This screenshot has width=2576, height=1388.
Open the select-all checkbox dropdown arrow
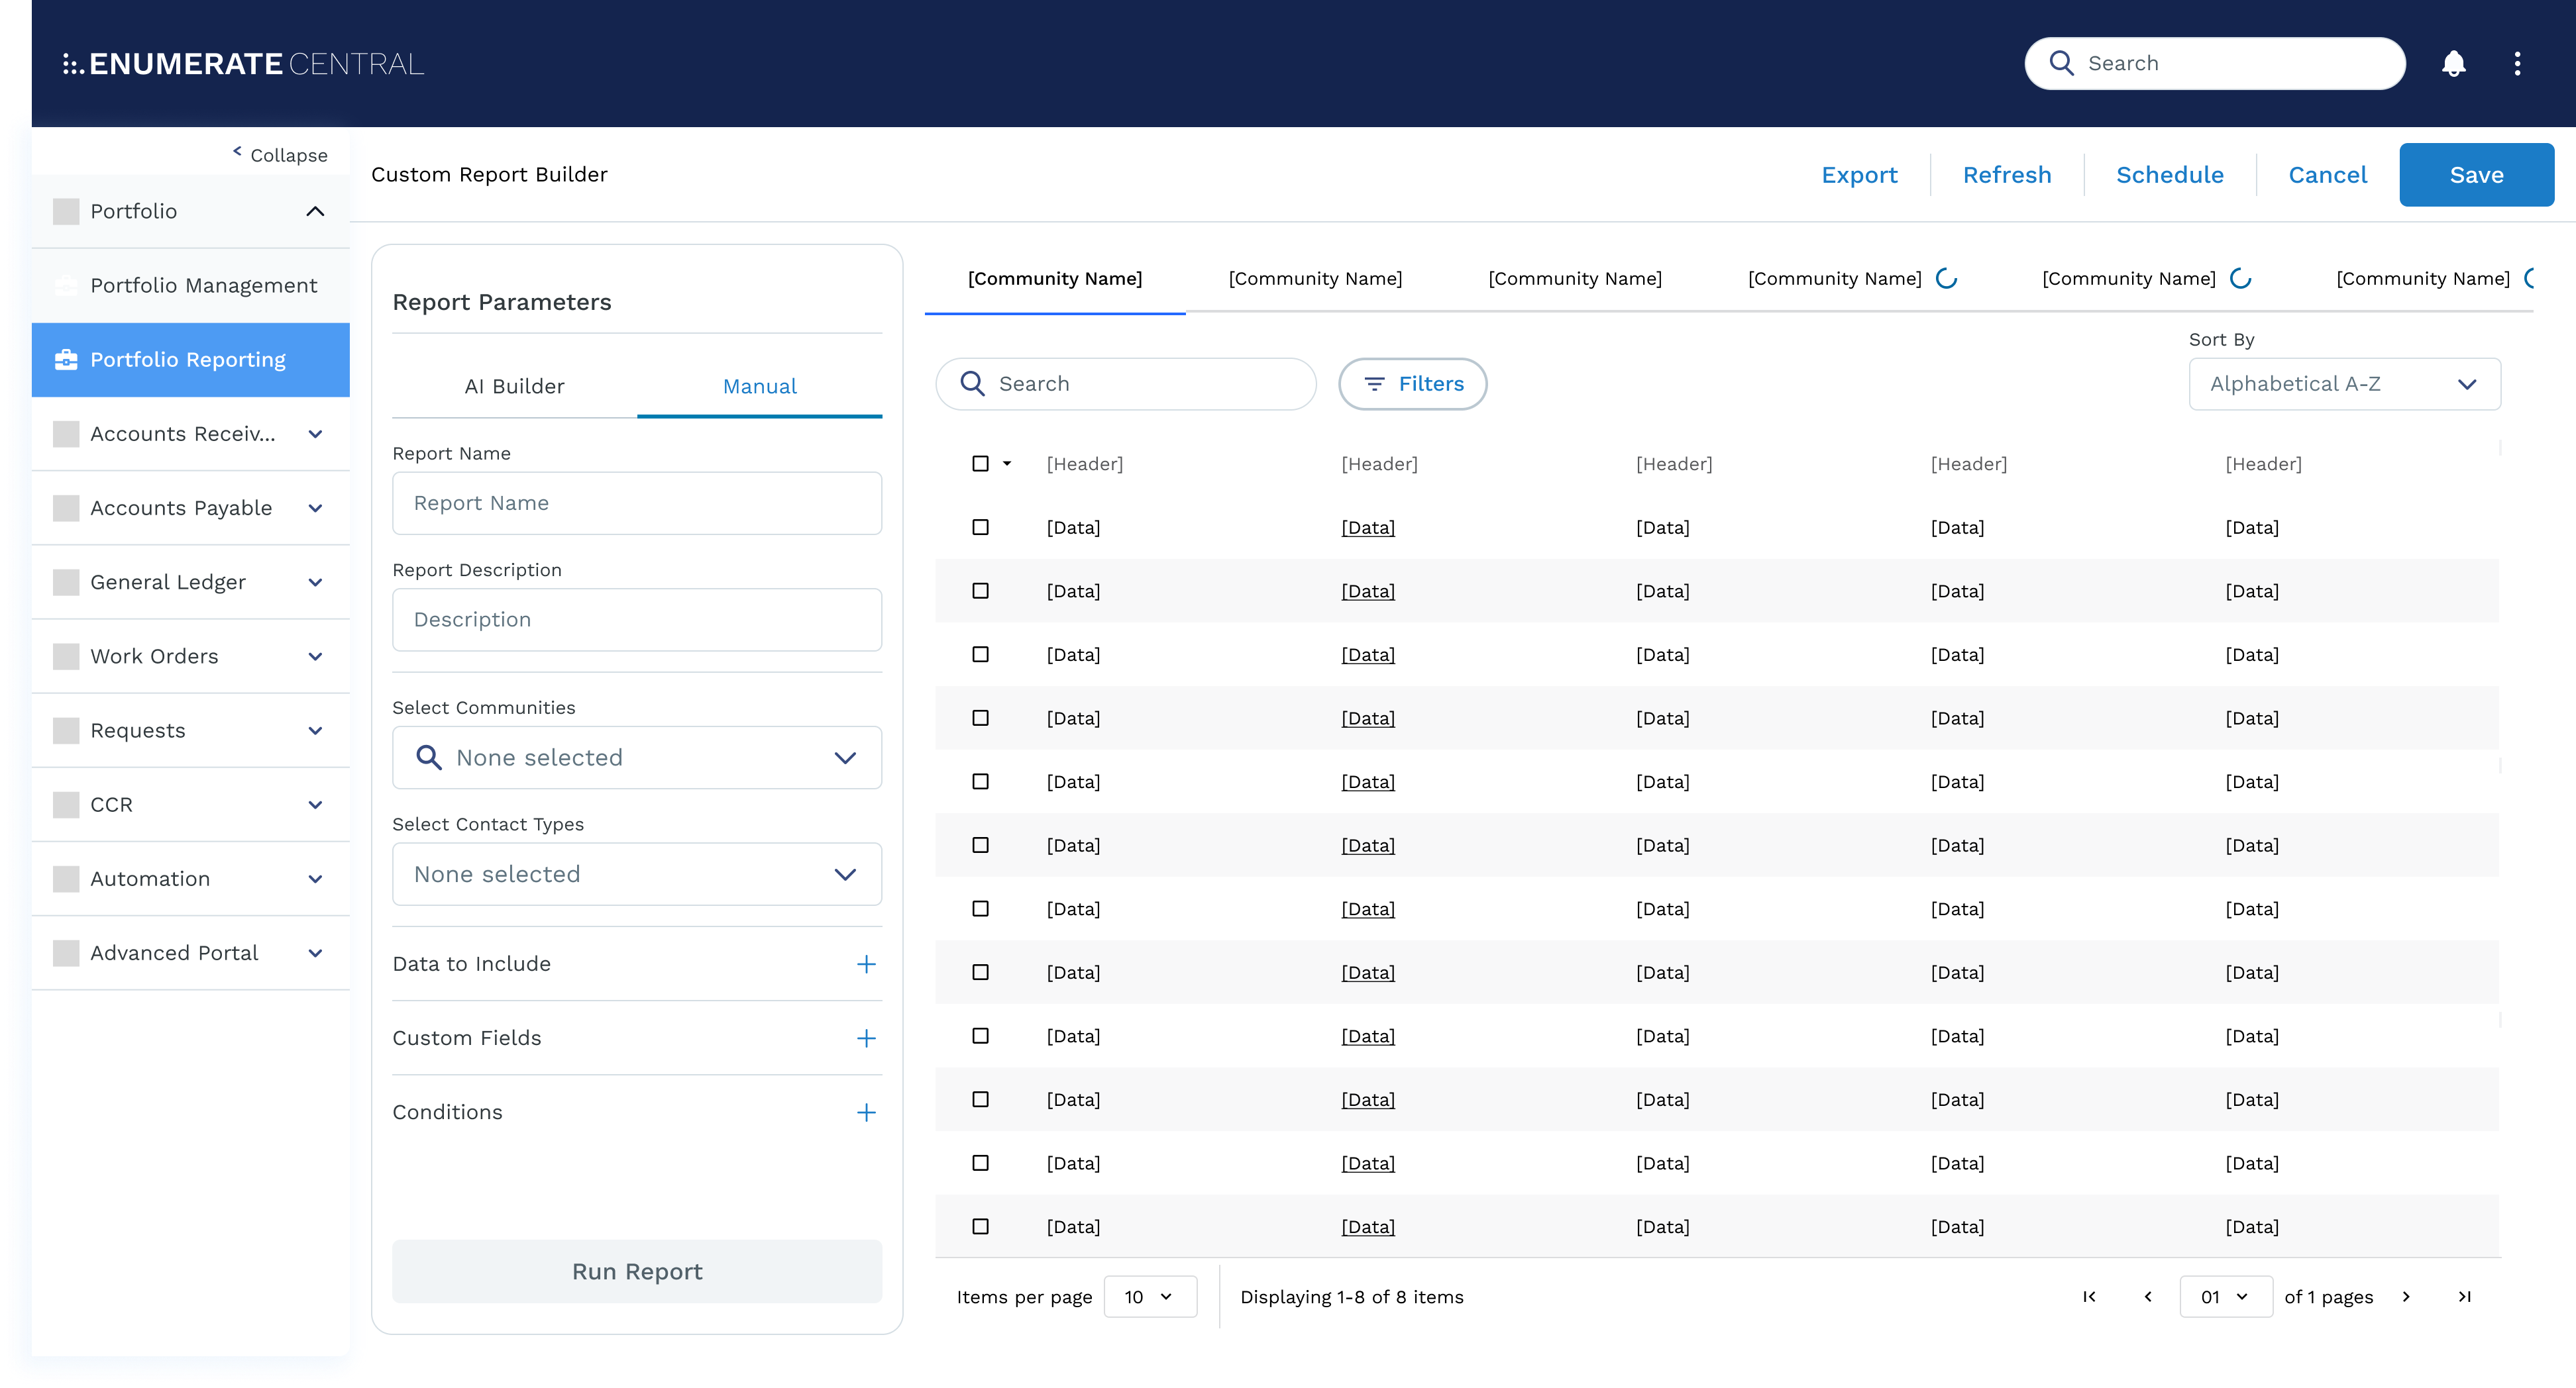coord(1007,464)
